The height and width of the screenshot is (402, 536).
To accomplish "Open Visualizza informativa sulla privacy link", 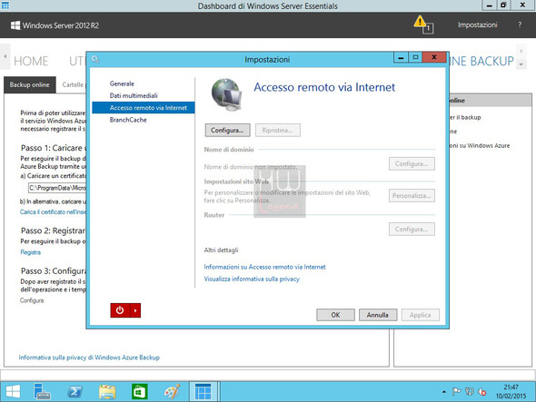I will [252, 279].
